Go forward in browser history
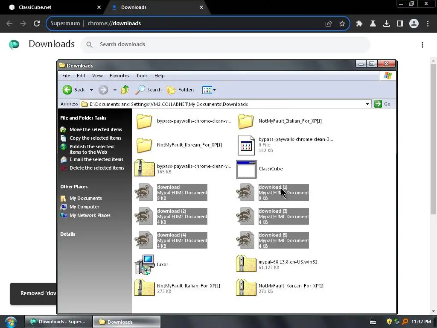This screenshot has width=437, height=328. click(x=23, y=23)
